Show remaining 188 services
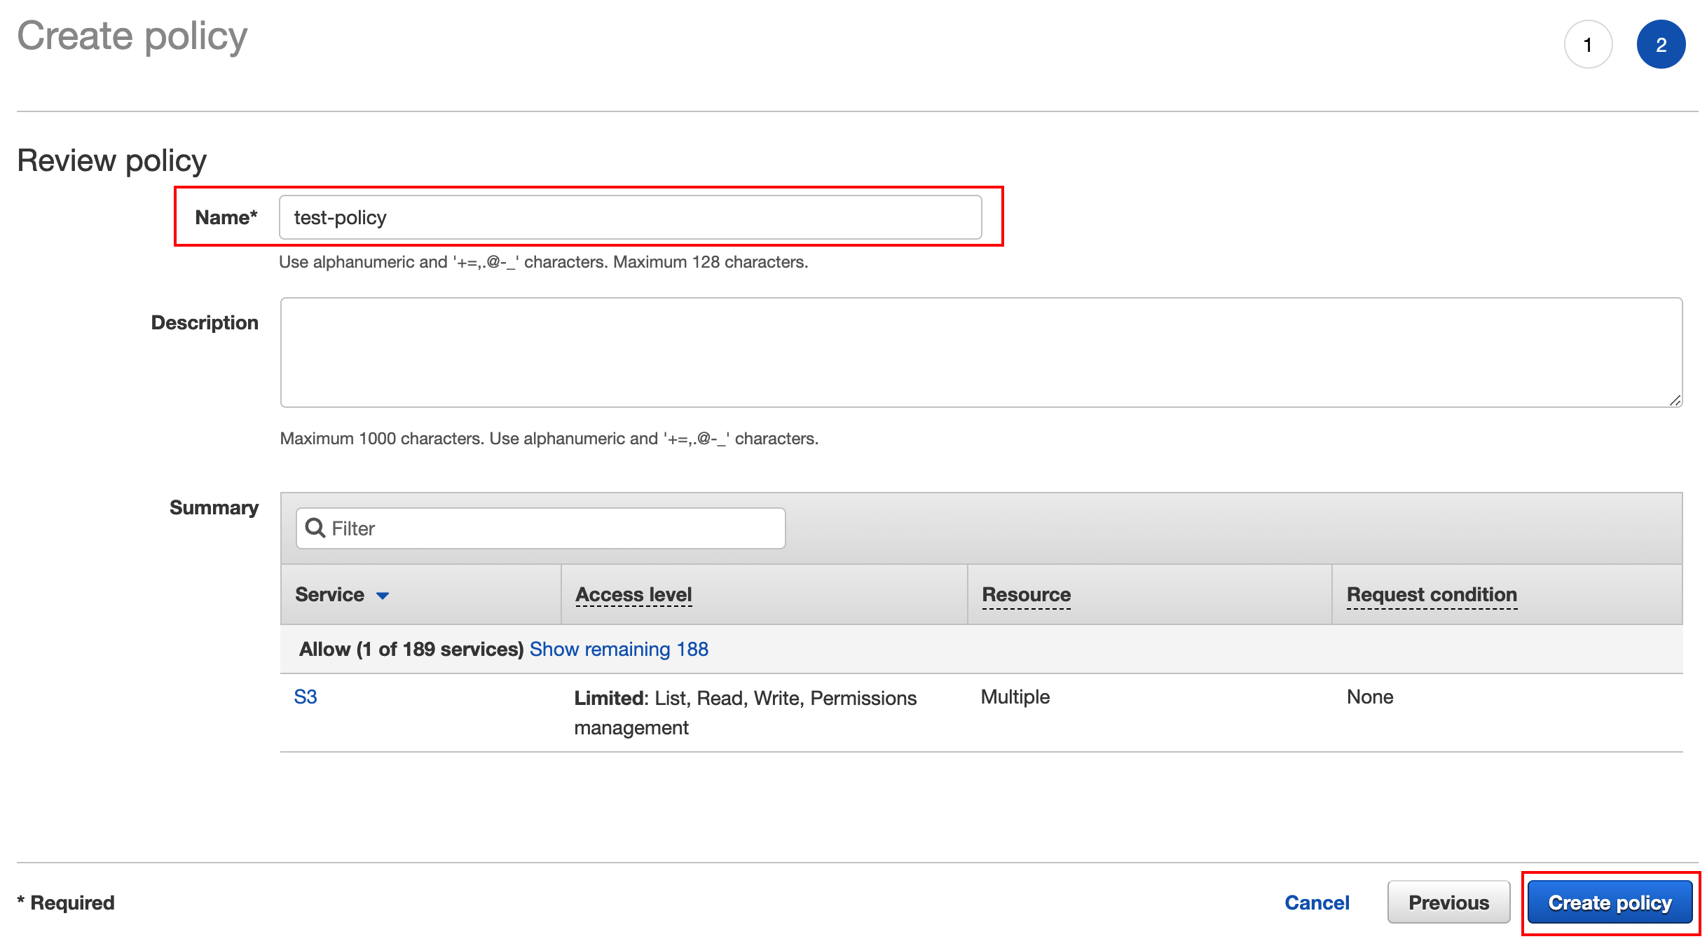1707x946 pixels. click(x=618, y=649)
